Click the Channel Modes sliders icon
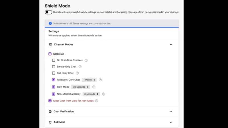 tap(50, 45)
